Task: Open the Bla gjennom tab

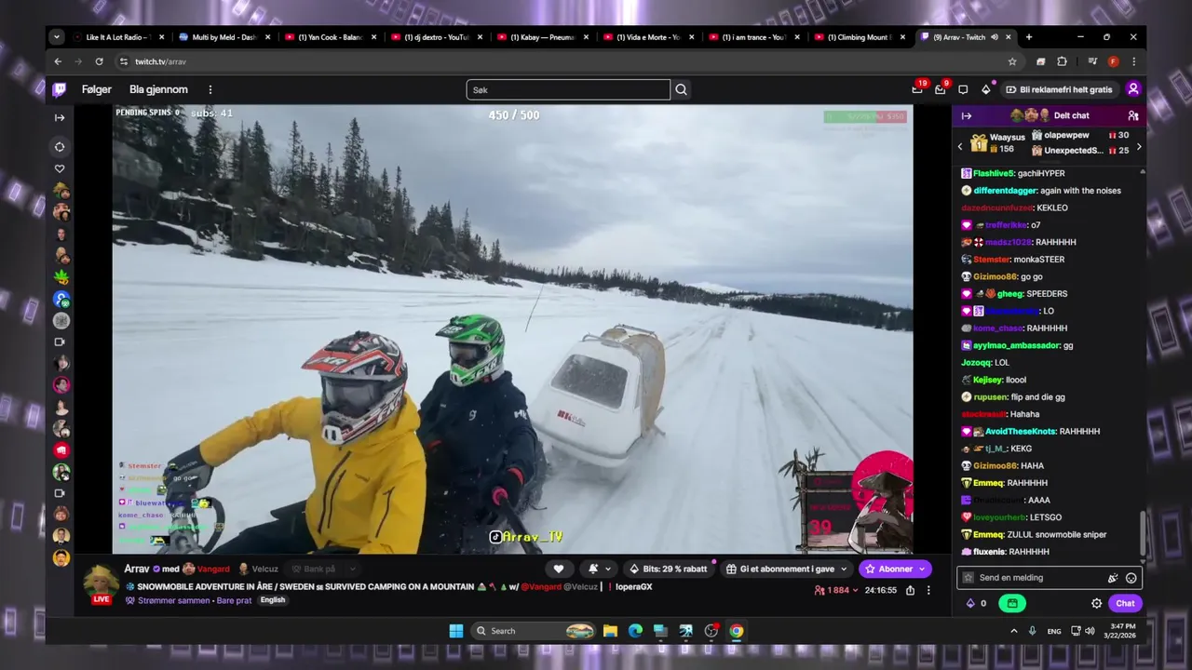Action: [158, 89]
